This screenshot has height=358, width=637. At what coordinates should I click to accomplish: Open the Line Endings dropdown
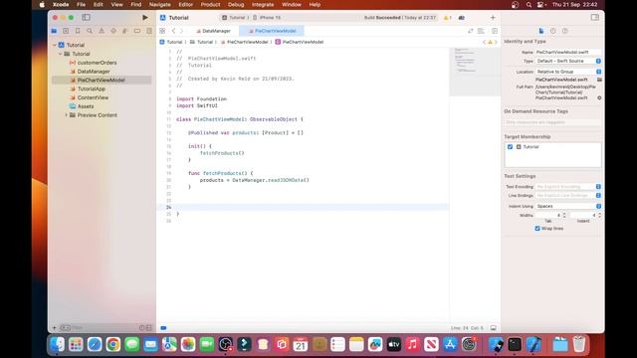tap(568, 196)
